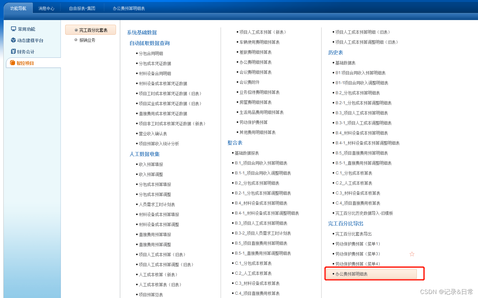Viewport: 478px width, 298px height.
Task: Open 项目人工成本预算（旧表）
Action: pos(162,255)
